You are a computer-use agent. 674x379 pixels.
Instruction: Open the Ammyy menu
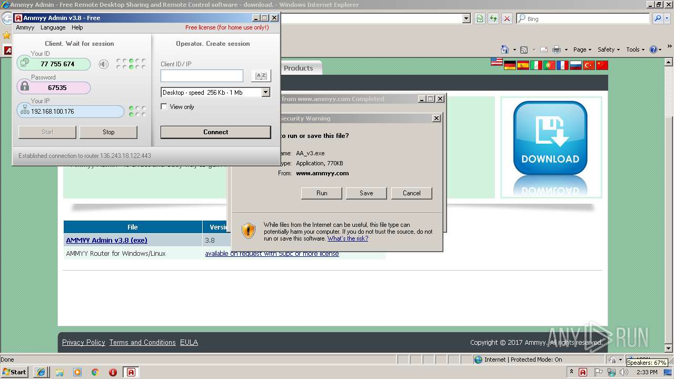25,27
